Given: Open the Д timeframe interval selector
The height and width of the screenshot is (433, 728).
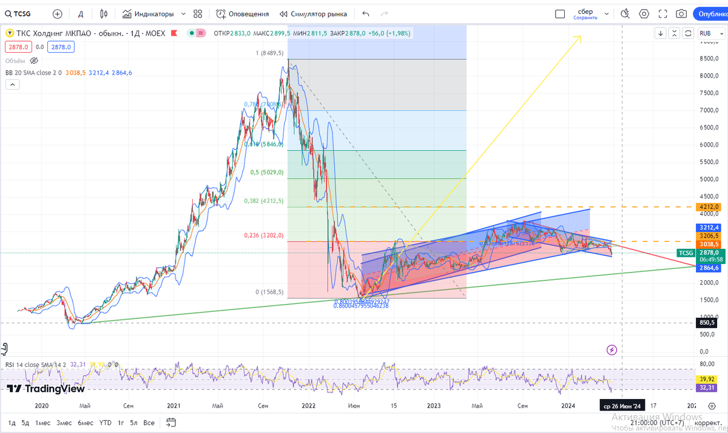Looking at the screenshot, I should (81, 13).
